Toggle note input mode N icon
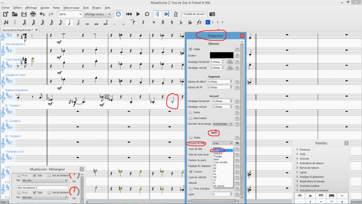Screen dimensions: 362x204 [x=6, y=22]
